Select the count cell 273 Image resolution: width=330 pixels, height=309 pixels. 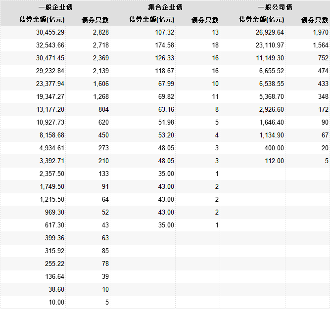pyautogui.click(x=103, y=148)
